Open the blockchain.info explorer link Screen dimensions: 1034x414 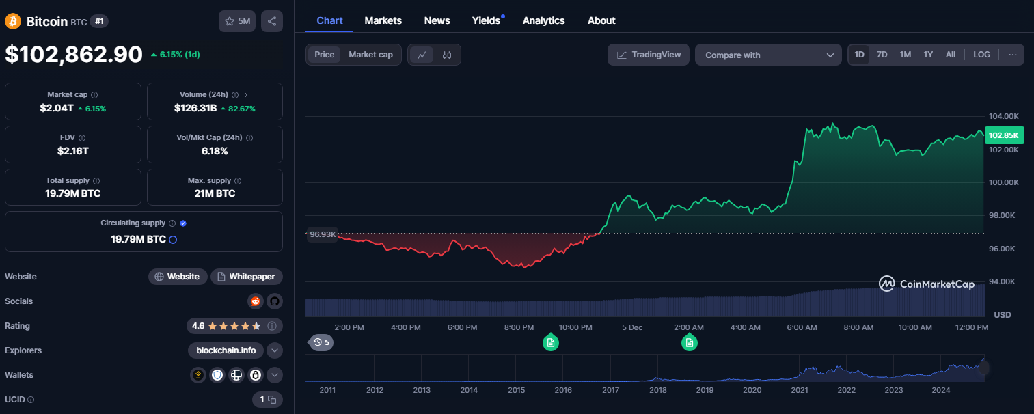(x=226, y=350)
